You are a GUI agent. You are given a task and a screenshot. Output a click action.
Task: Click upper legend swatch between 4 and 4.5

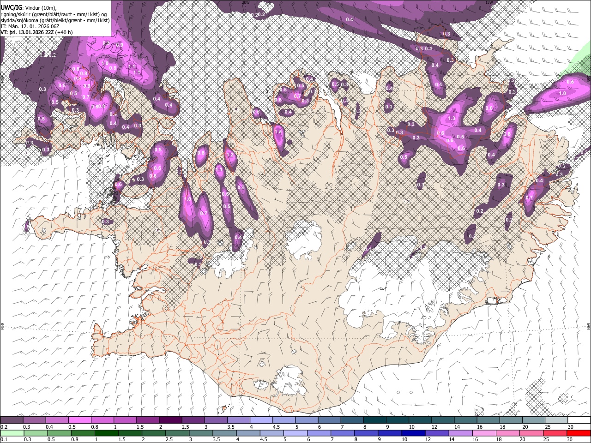tap(261, 420)
